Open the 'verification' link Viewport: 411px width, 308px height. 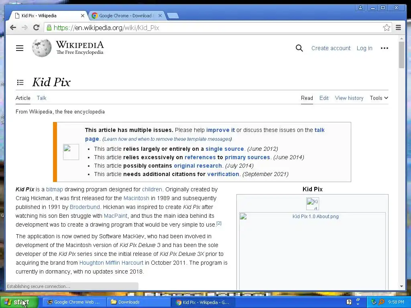point(223,174)
